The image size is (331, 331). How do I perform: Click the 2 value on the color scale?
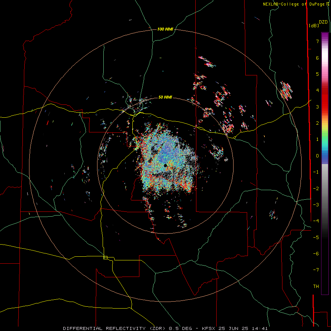point(317,123)
